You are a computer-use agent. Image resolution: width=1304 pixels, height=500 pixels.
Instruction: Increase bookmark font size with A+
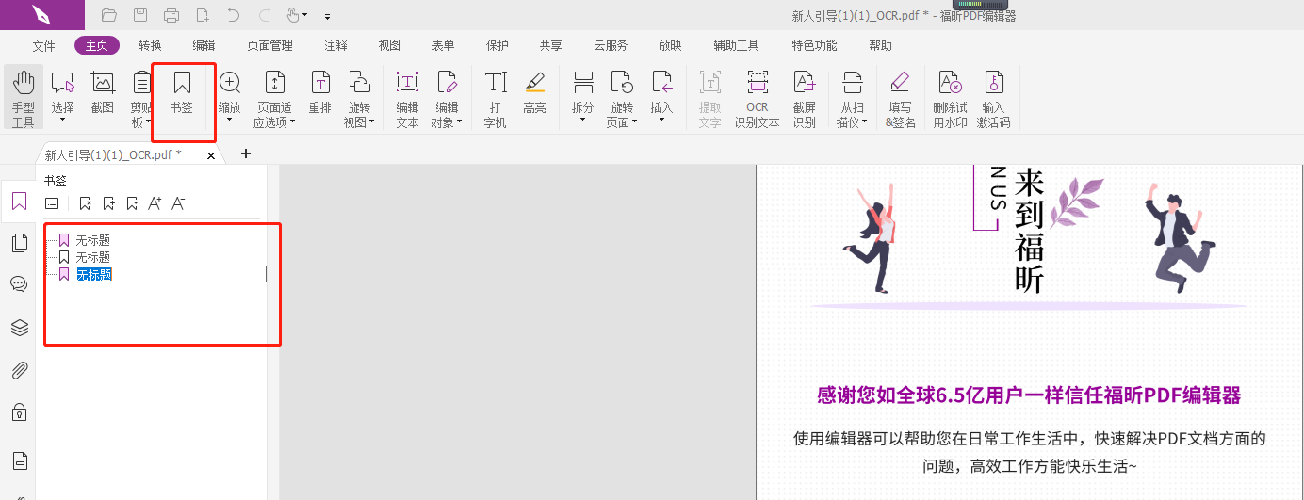pyautogui.click(x=155, y=203)
